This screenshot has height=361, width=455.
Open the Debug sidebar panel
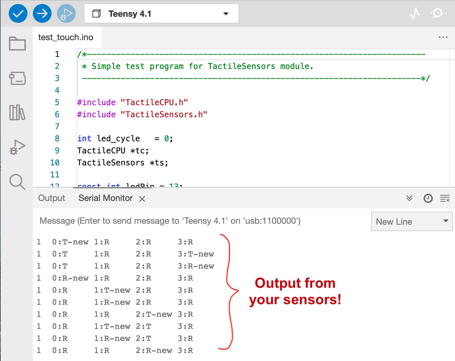pyautogui.click(x=17, y=147)
